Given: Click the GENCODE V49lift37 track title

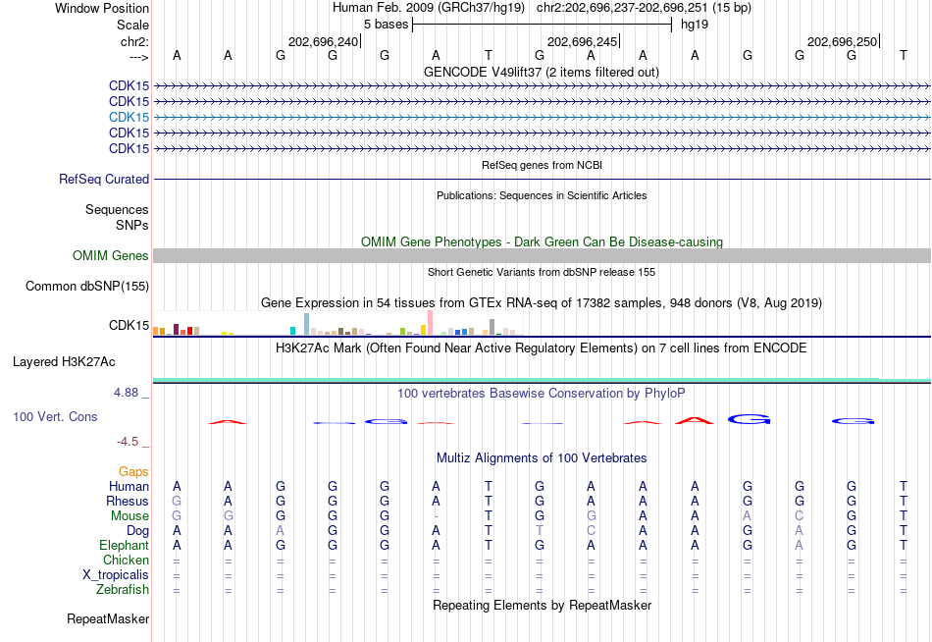Looking at the screenshot, I should [x=542, y=72].
